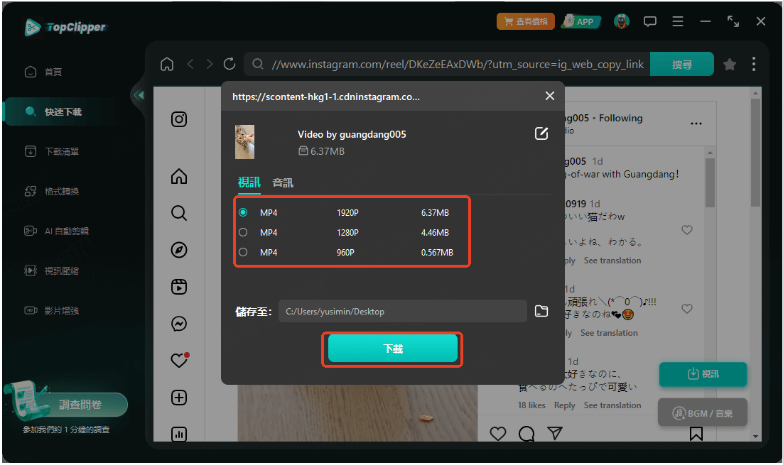The width and height of the screenshot is (783, 465).
Task: Click the 下載 download button
Action: coord(392,349)
